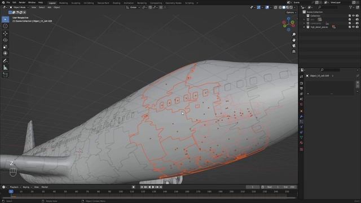Select the Transform tool
This screenshot has width=361, height=203.
click(5, 54)
